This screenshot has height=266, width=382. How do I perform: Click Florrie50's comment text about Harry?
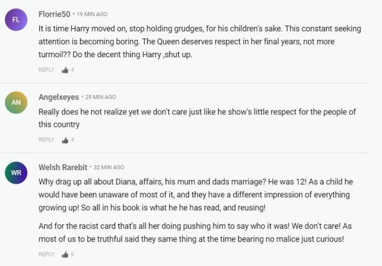[200, 41]
